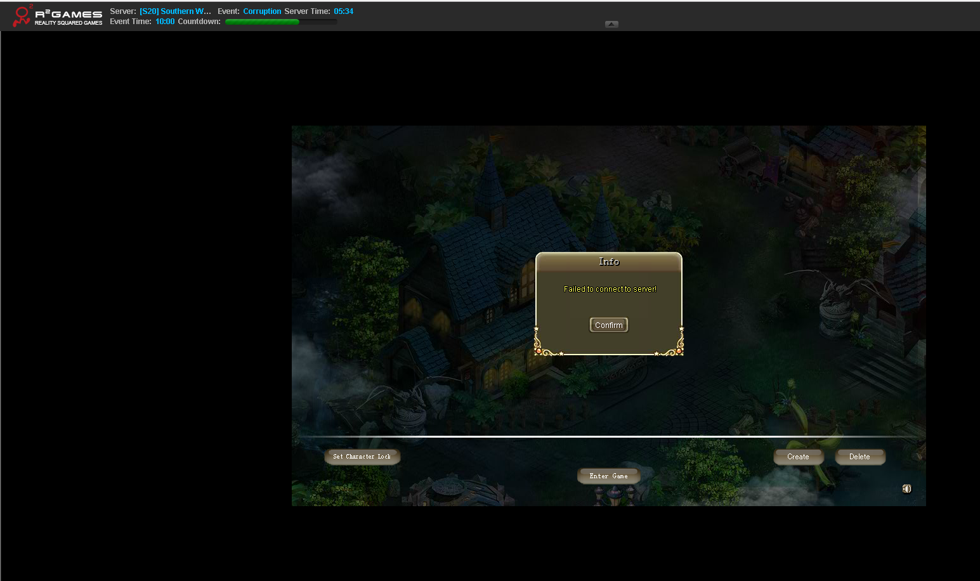Click the white divider line above the buttons
This screenshot has width=980, height=581.
tap(608, 436)
